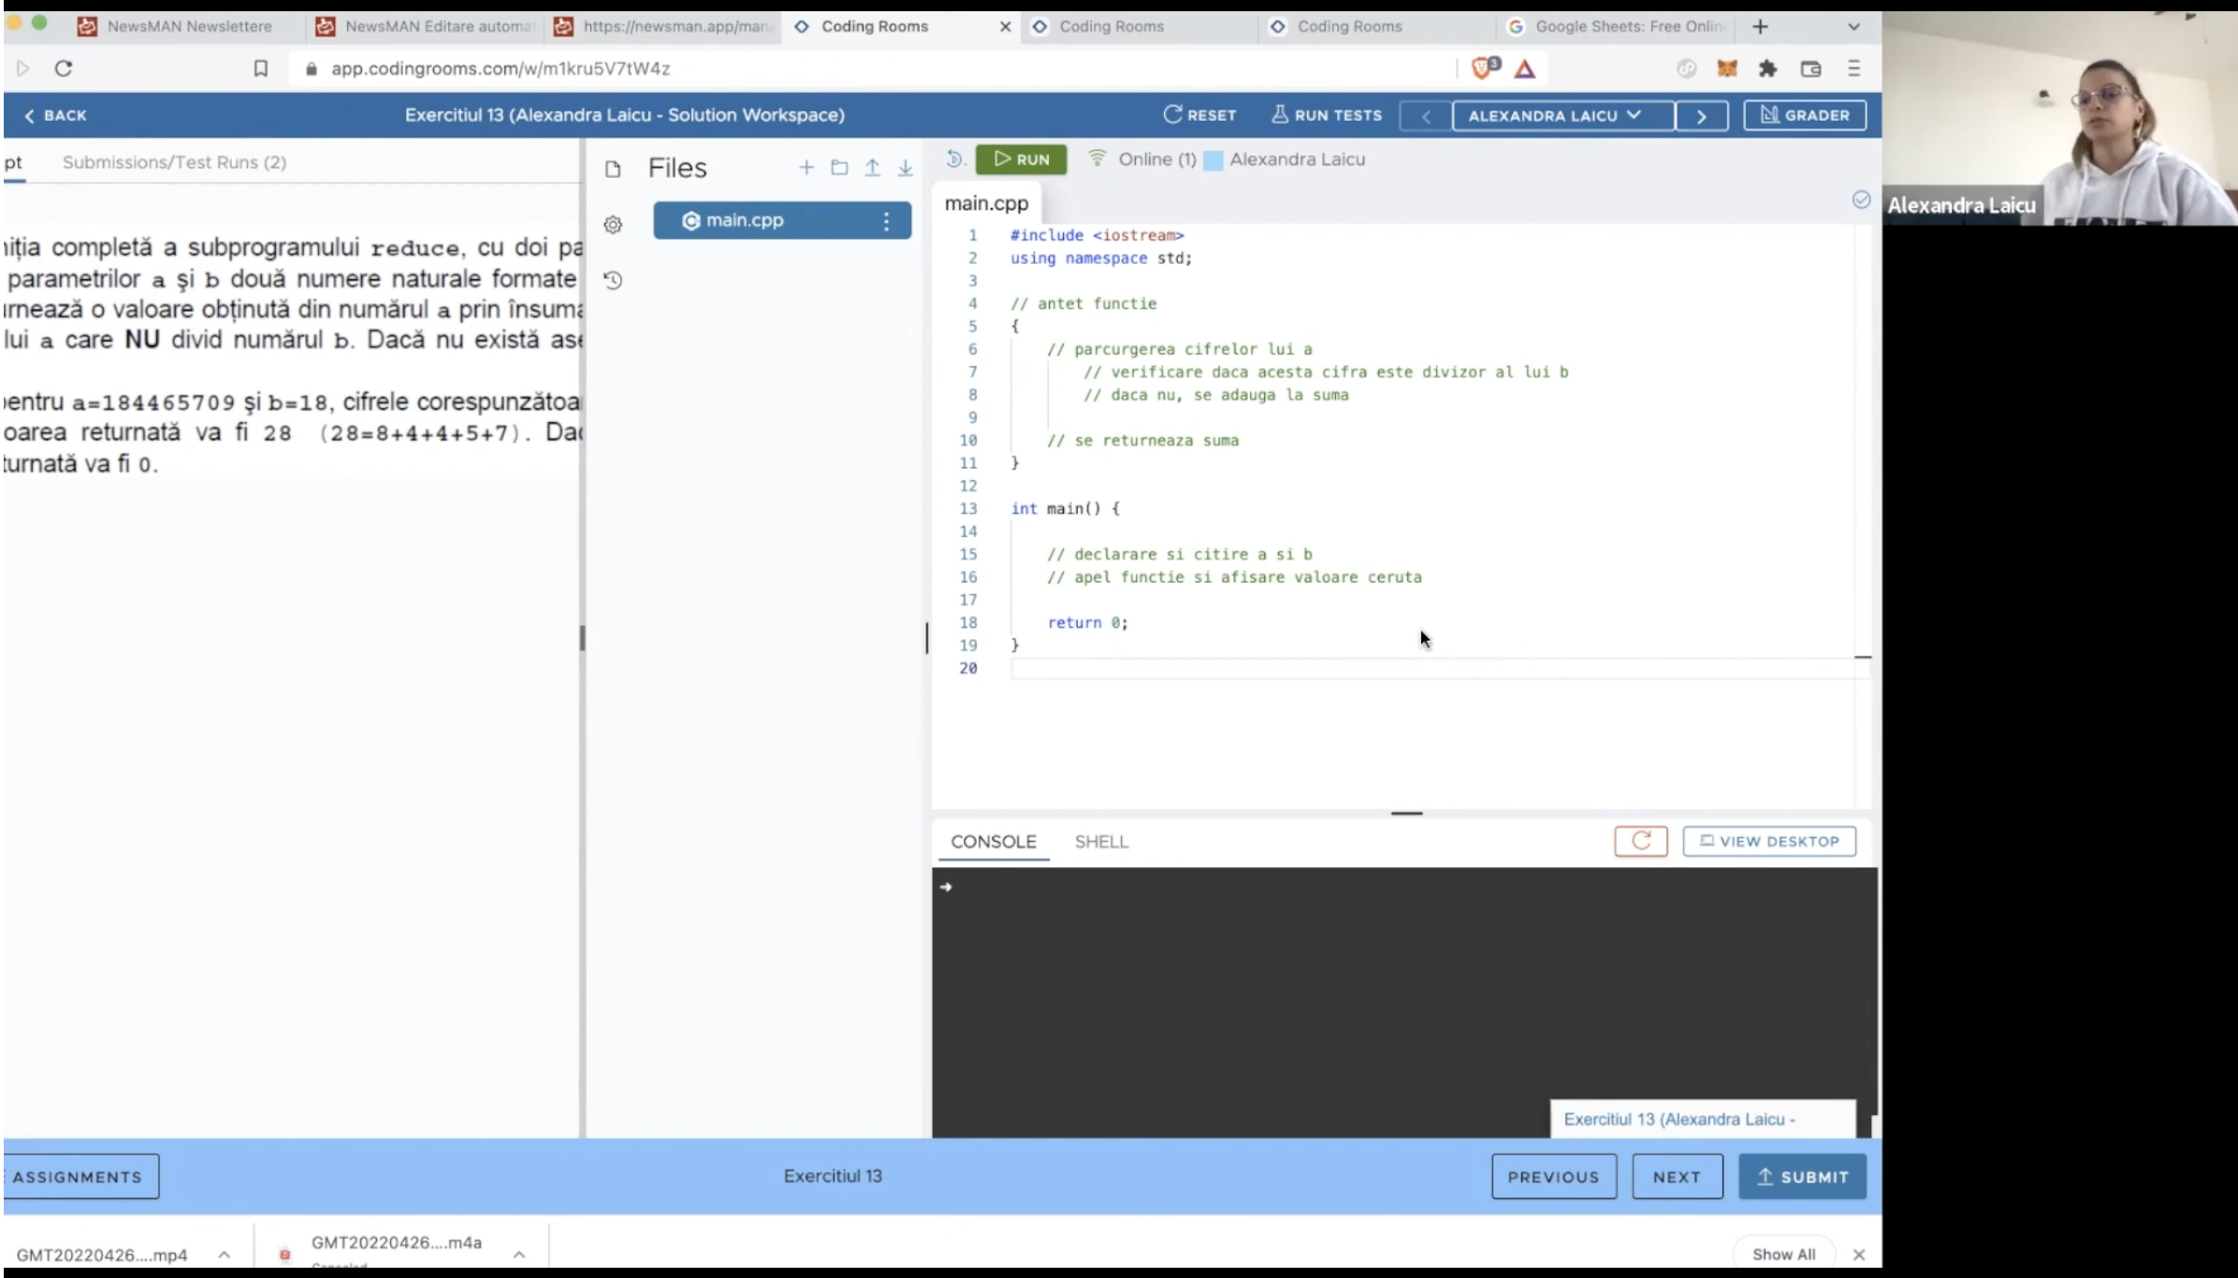2238x1278 pixels.
Task: Open main.cpp three-dot options menu
Action: (886, 221)
